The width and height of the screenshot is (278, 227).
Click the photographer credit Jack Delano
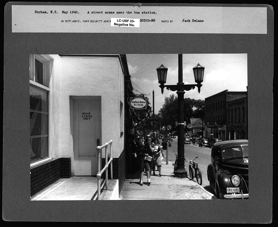[x=192, y=20]
